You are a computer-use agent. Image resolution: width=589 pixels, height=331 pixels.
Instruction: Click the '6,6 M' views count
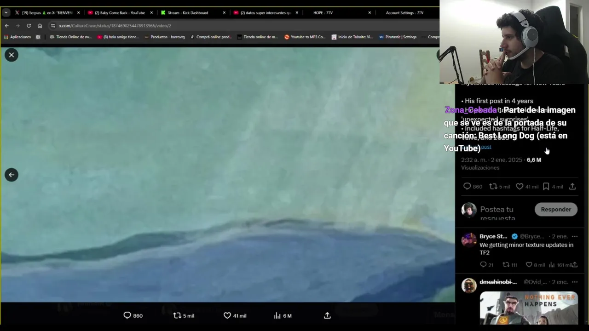(x=534, y=160)
